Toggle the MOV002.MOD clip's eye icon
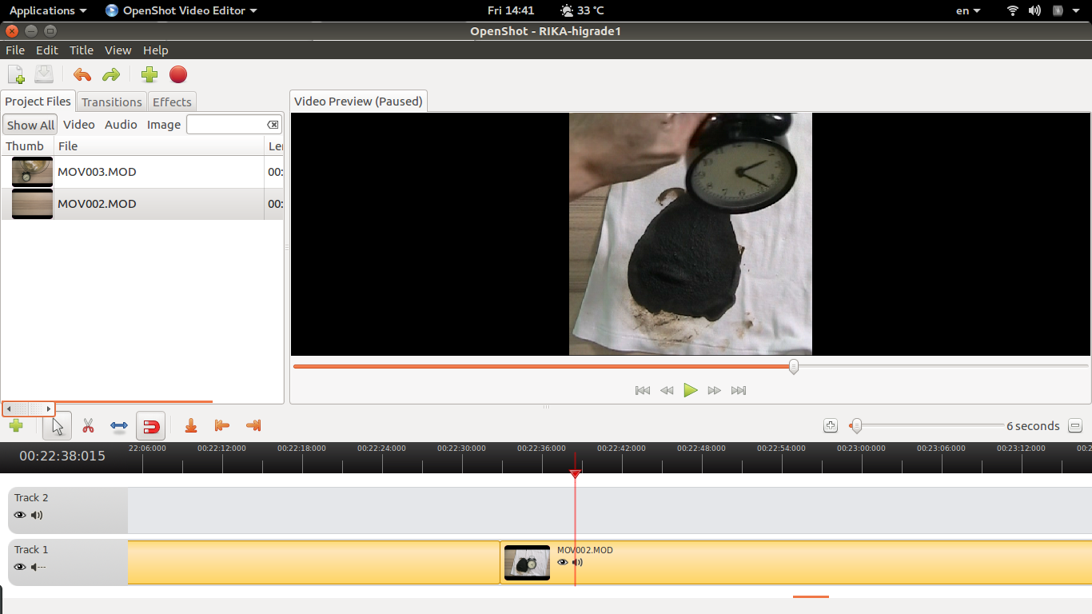Screen dimensions: 1092x614 click(563, 563)
